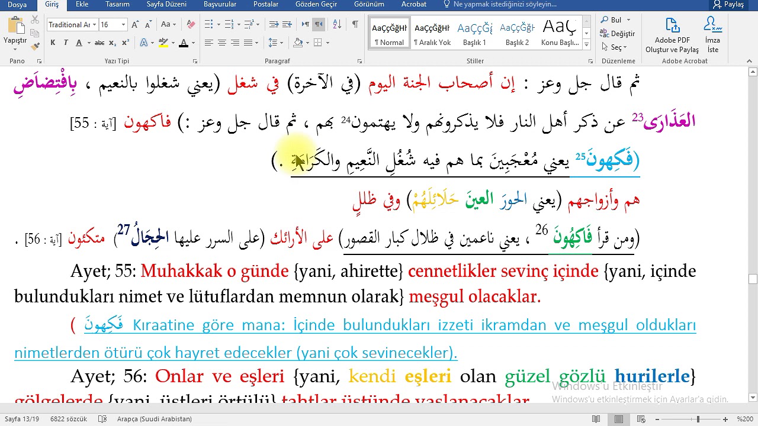Select the Format Painter brush
The image size is (758, 426).
pos(35,46)
